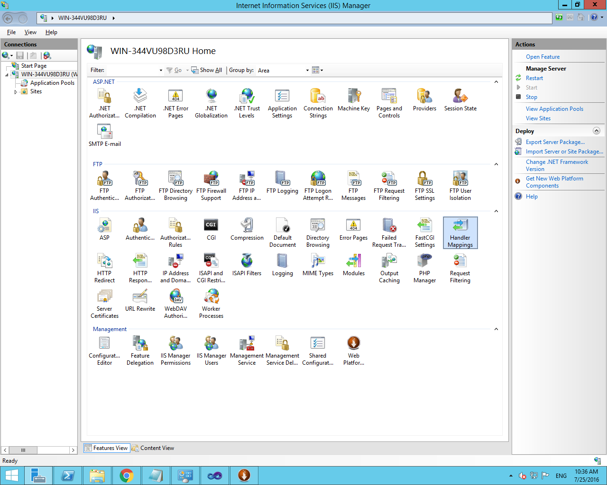Viewport: 607px width, 485px height.
Task: Open MIME Types feature
Action: pos(318,265)
